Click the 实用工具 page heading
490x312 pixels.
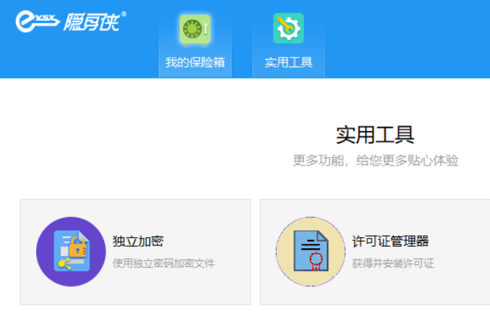click(375, 135)
